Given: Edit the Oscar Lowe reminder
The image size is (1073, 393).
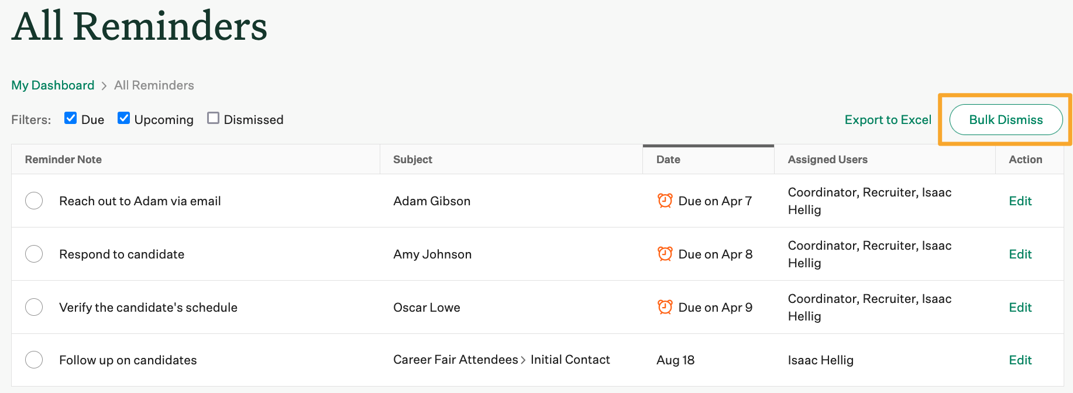Looking at the screenshot, I should [1020, 307].
